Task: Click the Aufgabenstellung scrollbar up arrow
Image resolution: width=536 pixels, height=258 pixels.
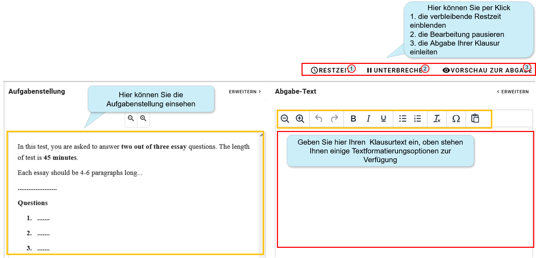Action: pyautogui.click(x=262, y=135)
